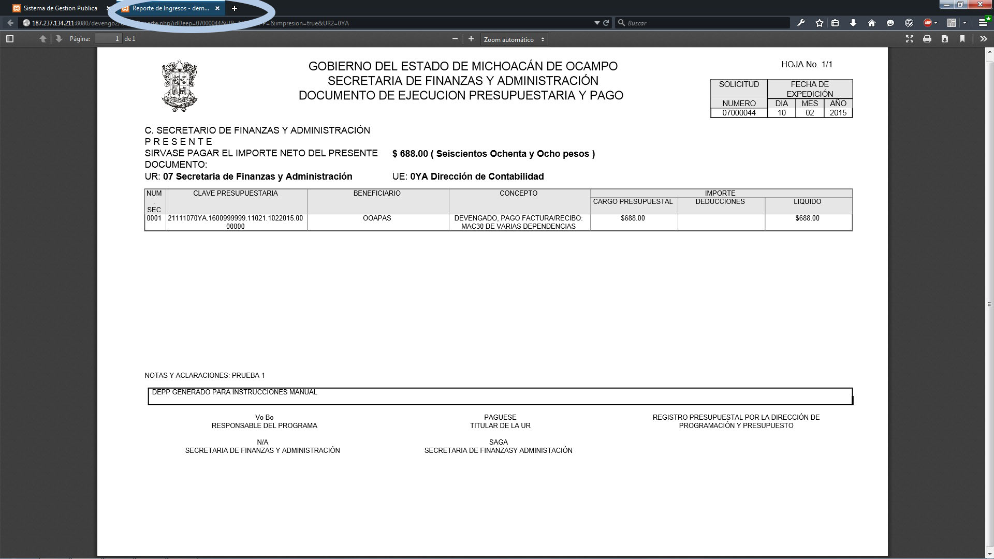Go to previous PDF page arrow
994x559 pixels.
coord(43,39)
